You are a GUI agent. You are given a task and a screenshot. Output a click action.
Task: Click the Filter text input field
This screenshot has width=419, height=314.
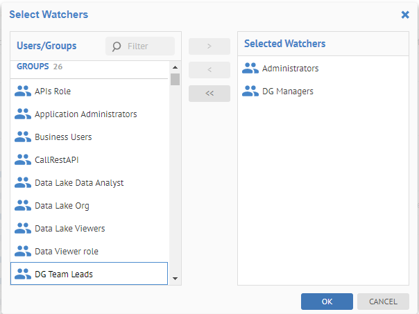click(x=148, y=46)
